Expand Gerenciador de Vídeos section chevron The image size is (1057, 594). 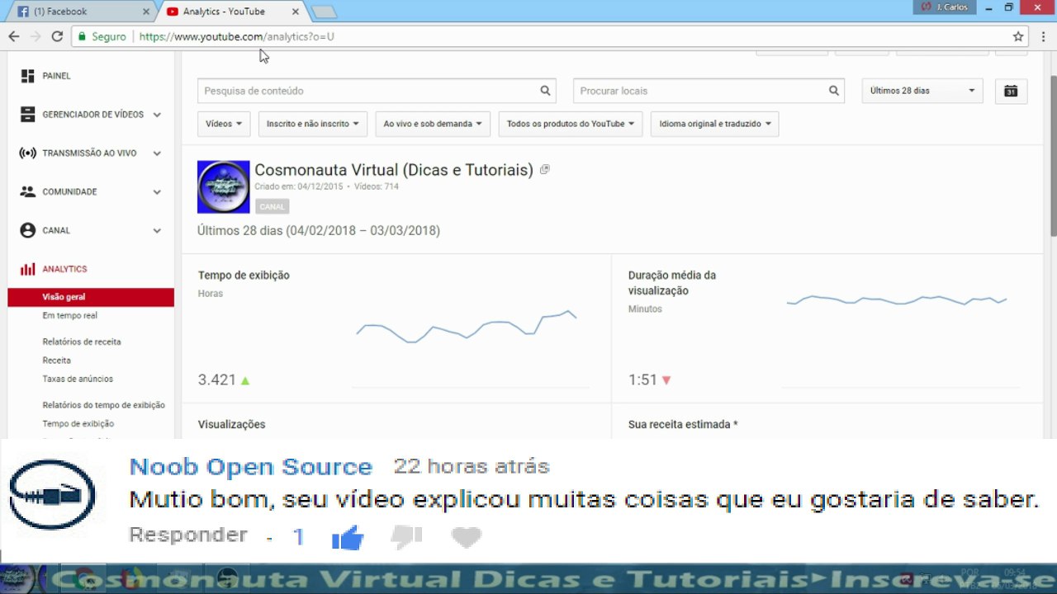coord(157,115)
